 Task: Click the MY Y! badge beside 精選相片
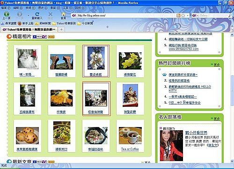tap(40, 37)
